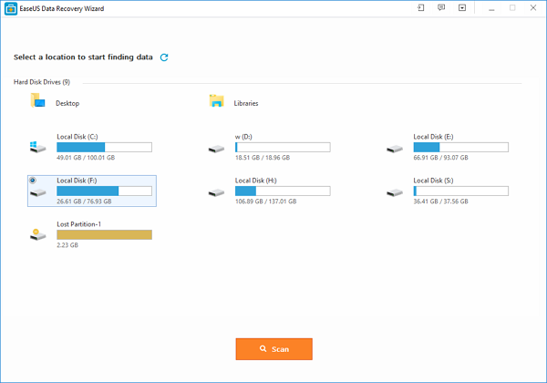547x383 pixels.
Task: Click Local Disk (S:) usage bar
Action: tap(460, 191)
